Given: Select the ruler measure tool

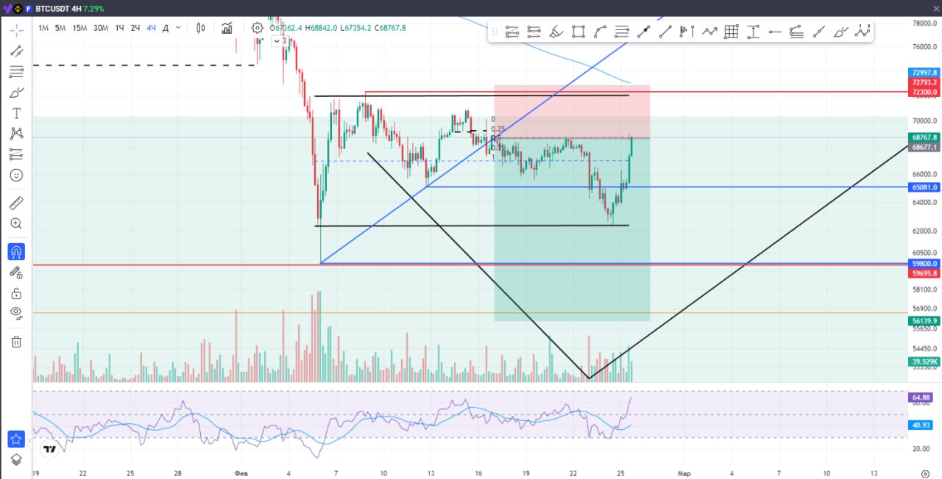Looking at the screenshot, I should 16,203.
